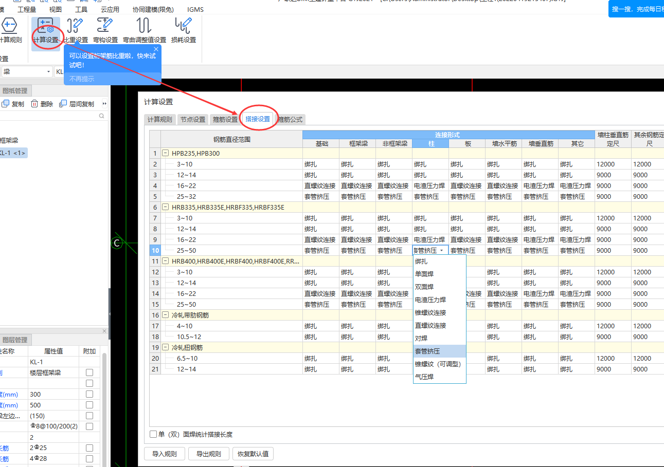Click the 删除 trash icon
This screenshot has height=467, width=664.
(x=42, y=104)
